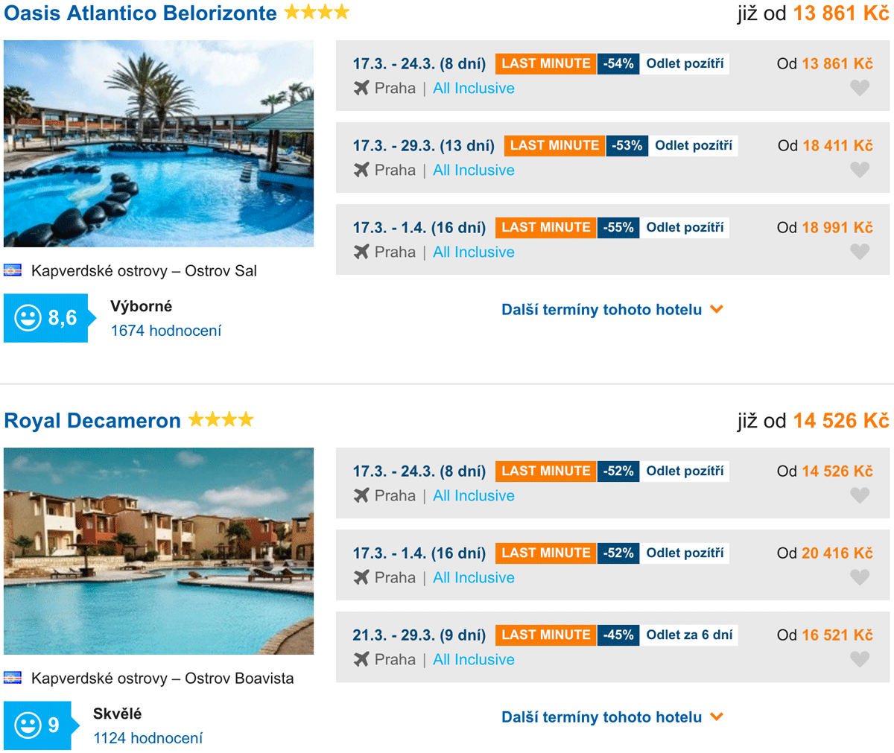Screen dimensions: 894x753
Task: Click the Royal Decameron resort photo
Action: (x=159, y=551)
